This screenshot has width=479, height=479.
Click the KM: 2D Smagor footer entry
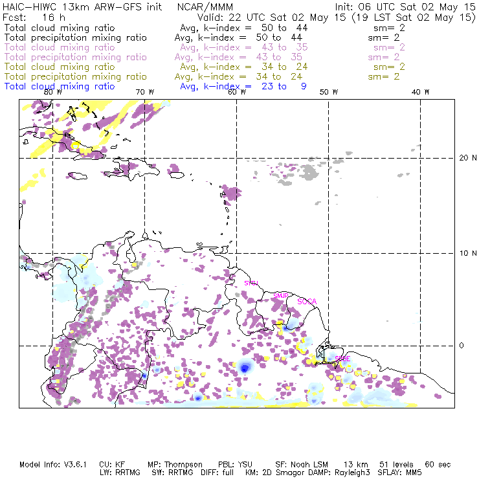tap(274, 473)
